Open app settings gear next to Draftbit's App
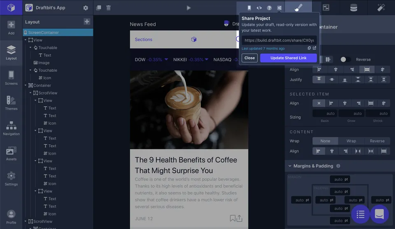The height and width of the screenshot is (229, 395). (x=86, y=8)
